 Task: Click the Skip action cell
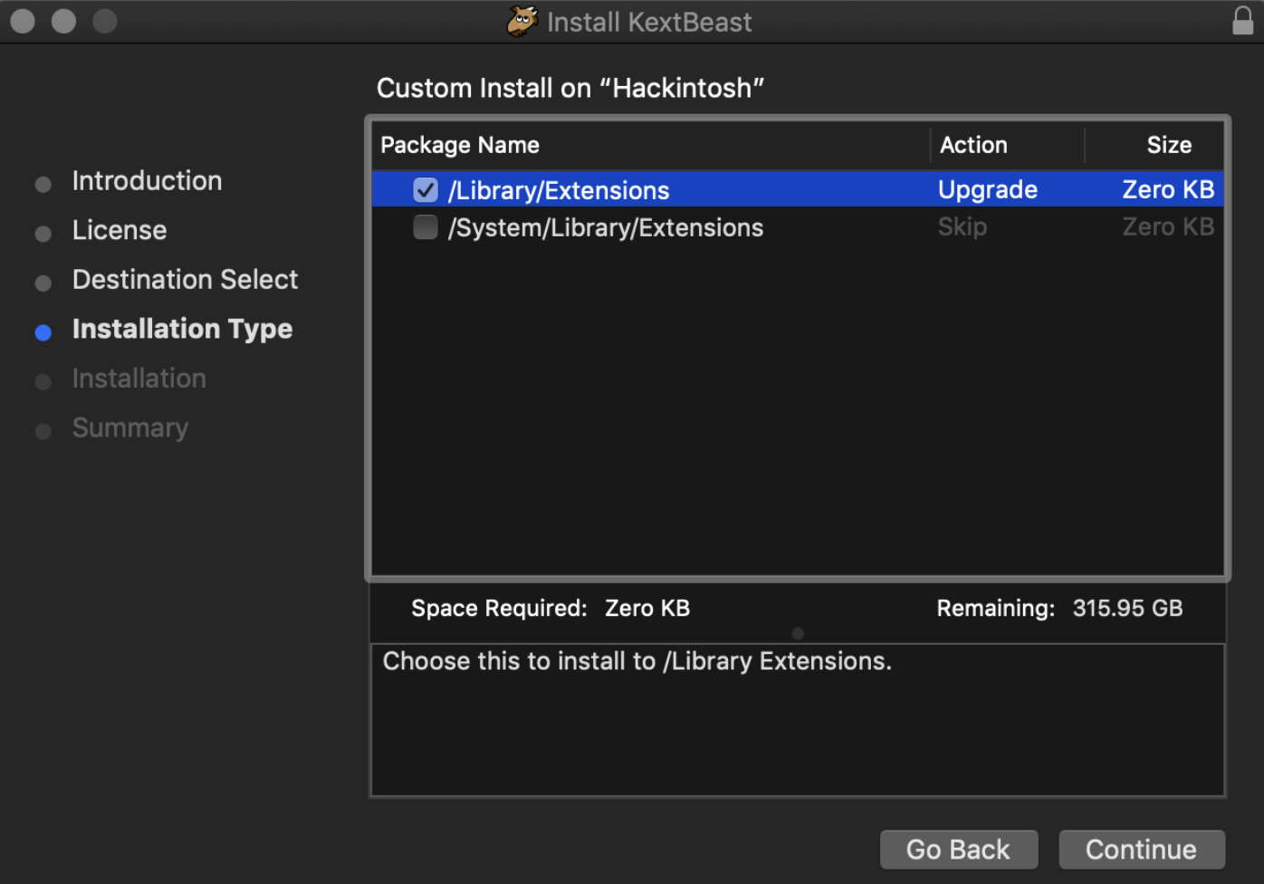coord(962,226)
